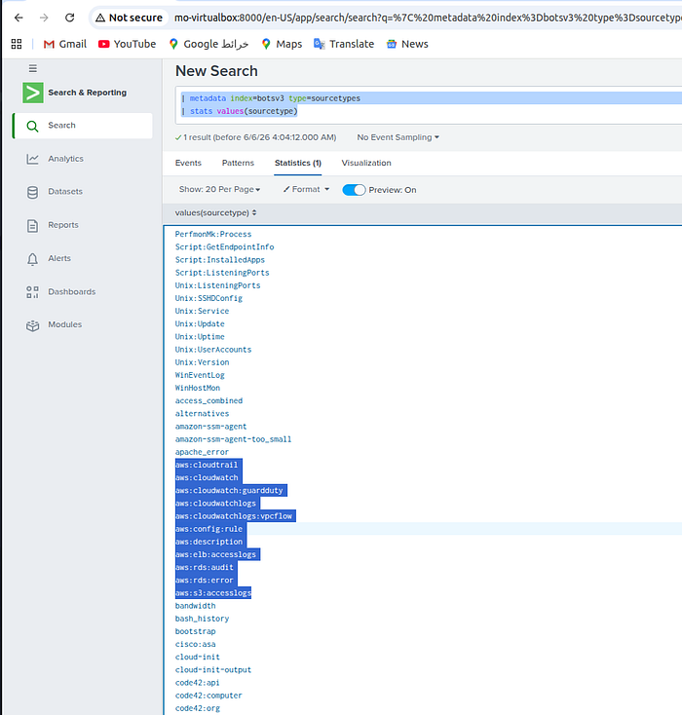
Task: Switch to the Visualization tab
Action: coord(366,163)
